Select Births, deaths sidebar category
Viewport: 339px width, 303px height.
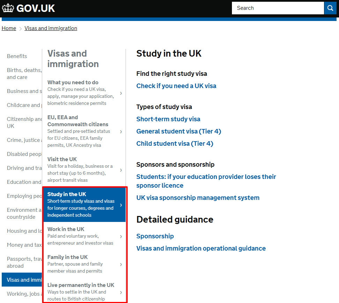coord(24,74)
